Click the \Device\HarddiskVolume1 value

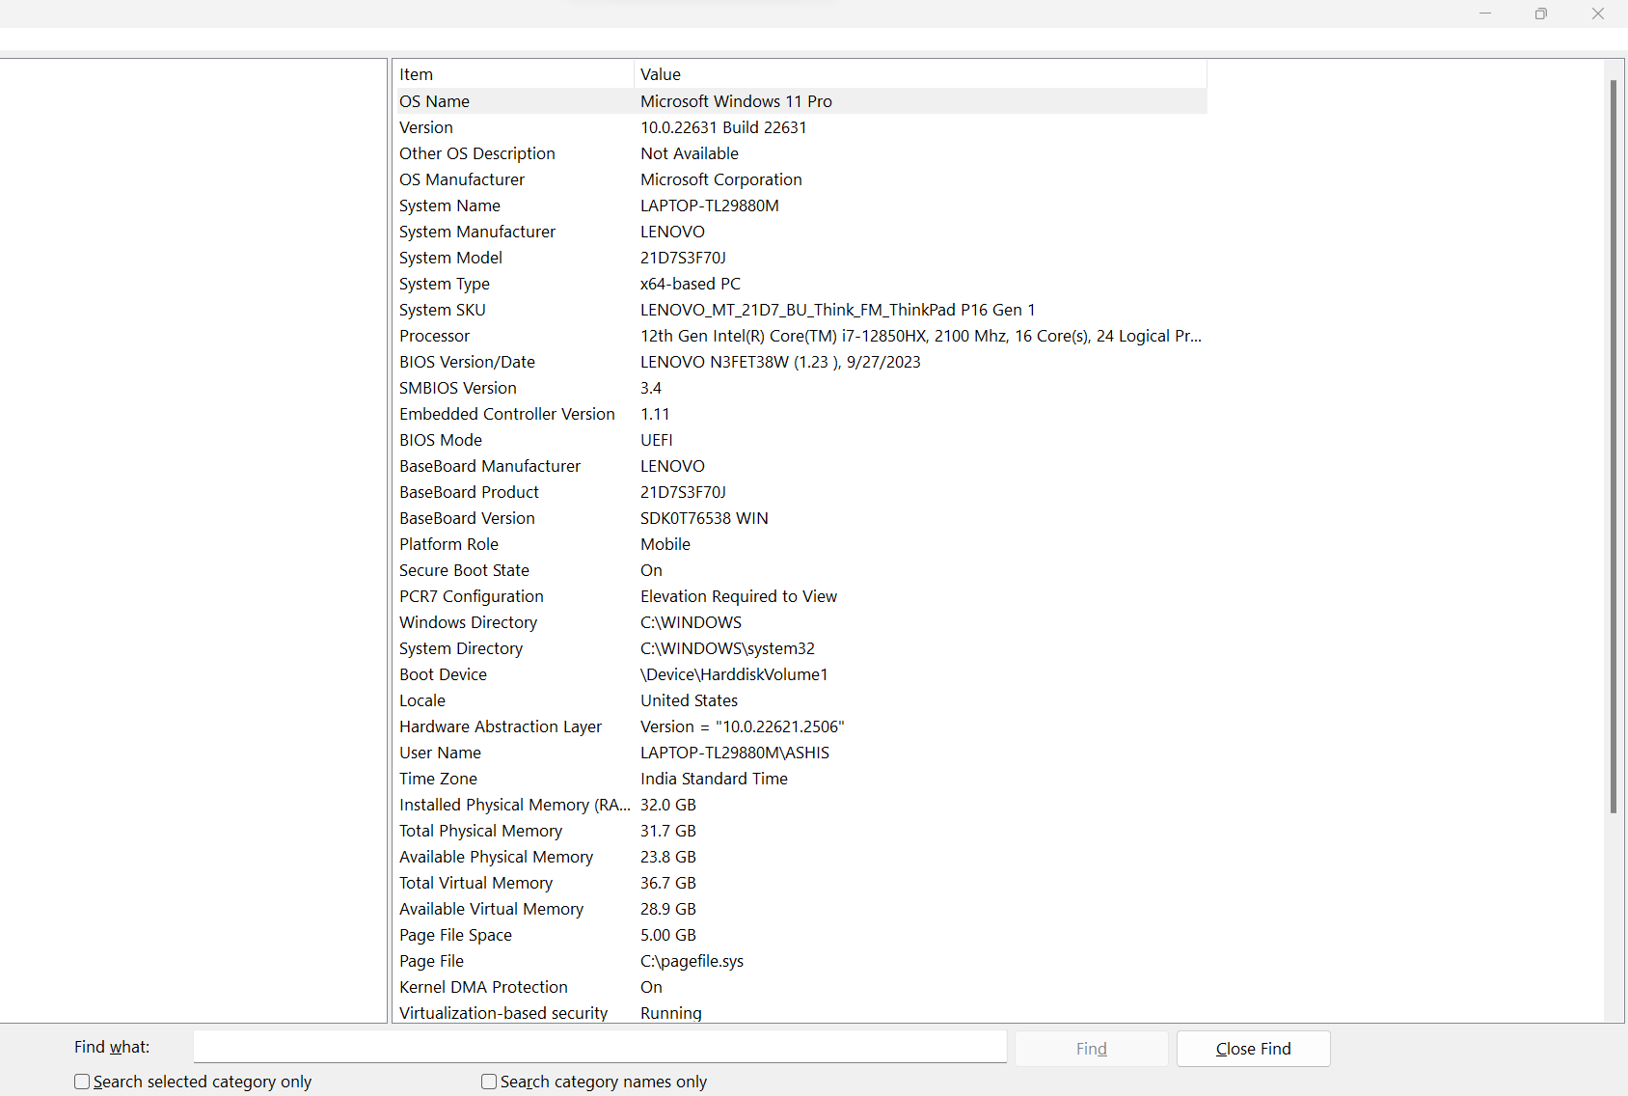(x=734, y=674)
